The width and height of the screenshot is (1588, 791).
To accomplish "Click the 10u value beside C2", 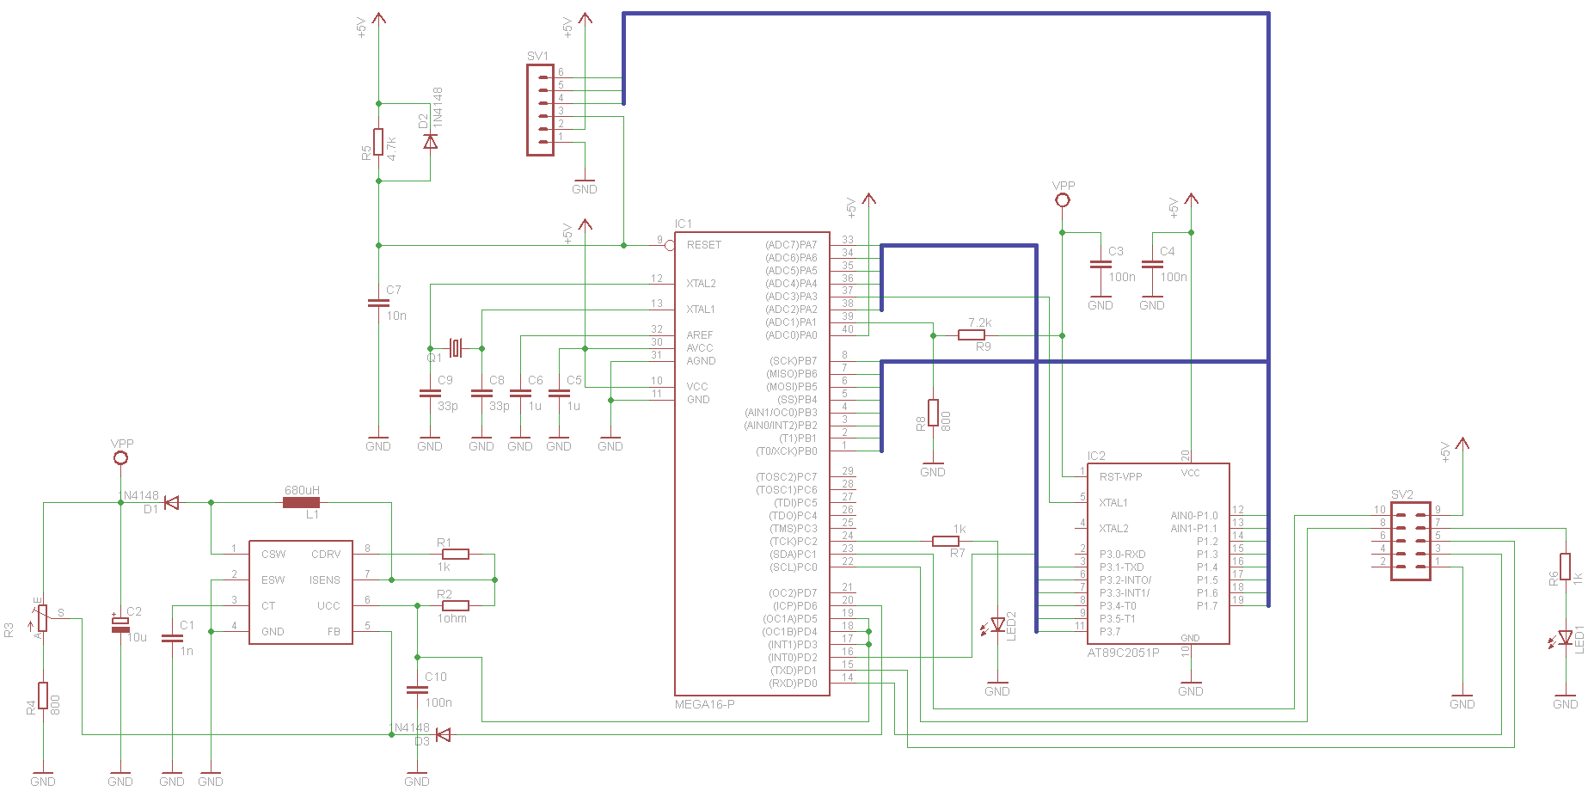I will pos(137,637).
